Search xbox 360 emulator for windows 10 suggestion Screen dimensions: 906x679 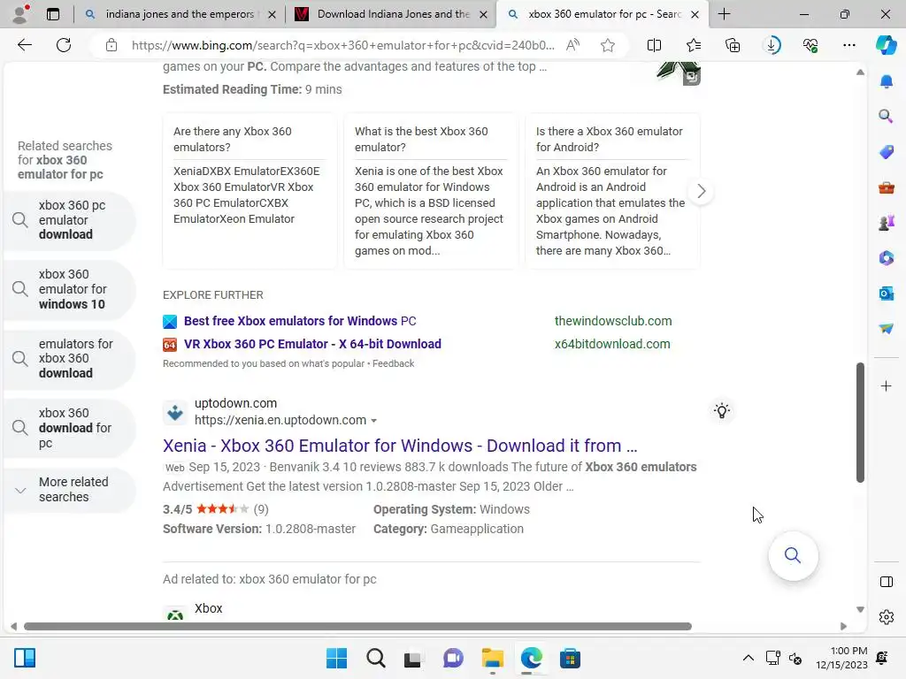tap(69, 289)
